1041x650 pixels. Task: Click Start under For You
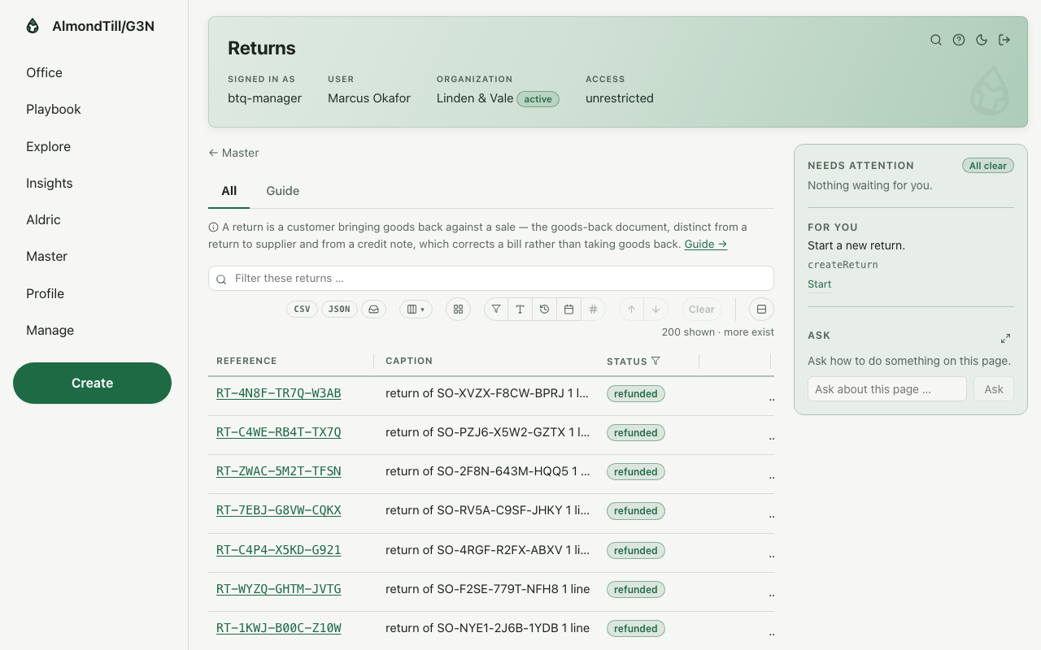819,284
